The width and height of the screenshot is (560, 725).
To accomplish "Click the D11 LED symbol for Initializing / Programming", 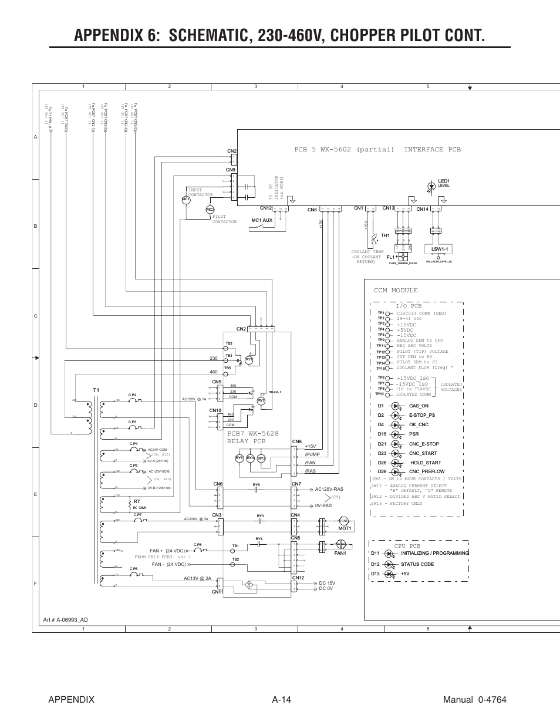I will [389, 553].
